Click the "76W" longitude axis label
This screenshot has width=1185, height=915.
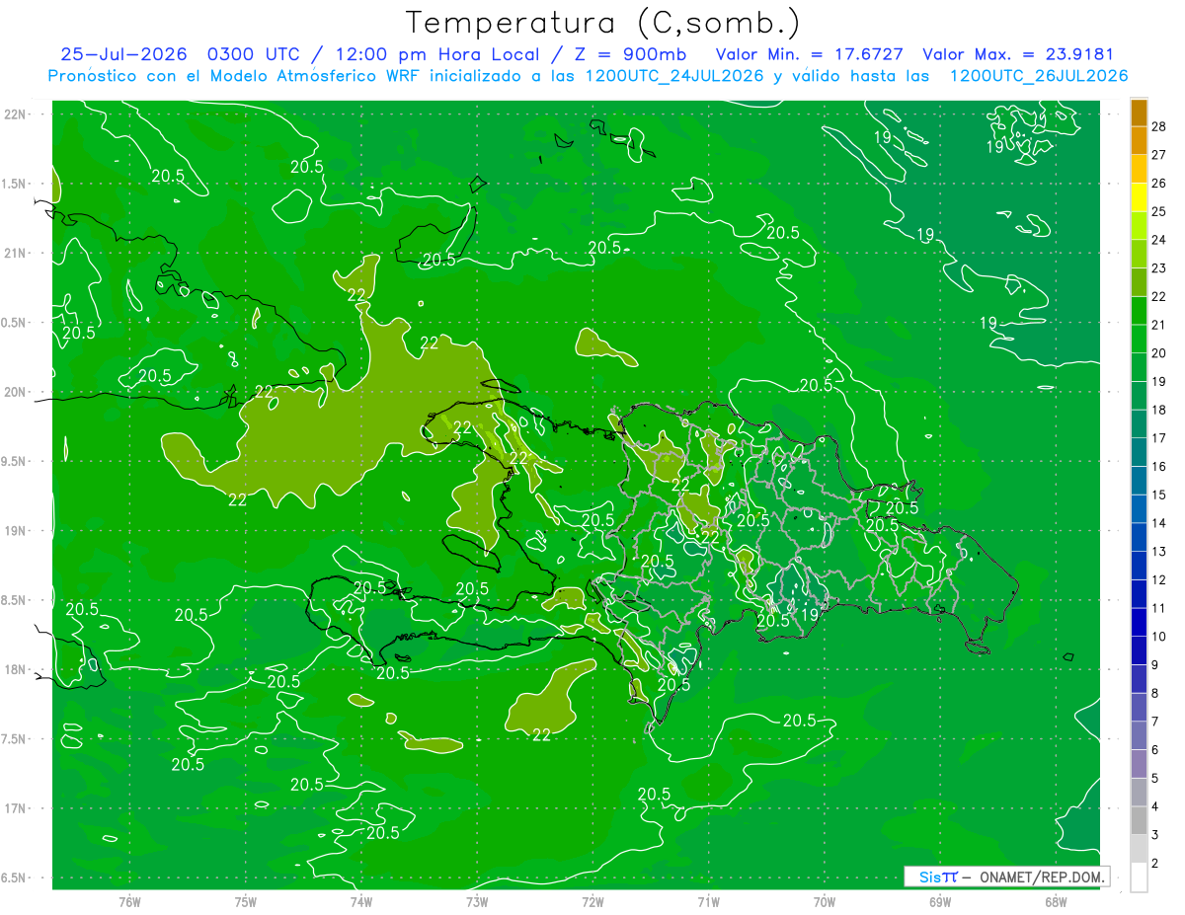pyautogui.click(x=129, y=901)
